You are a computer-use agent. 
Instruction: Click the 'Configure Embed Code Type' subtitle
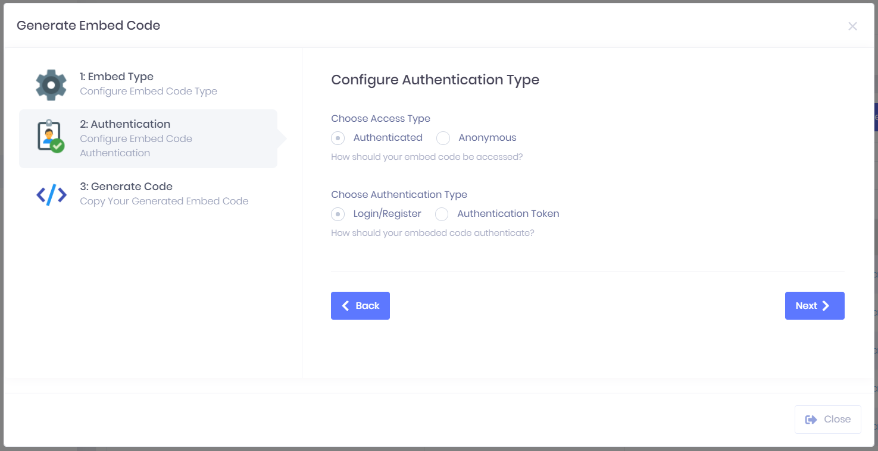[x=148, y=92]
